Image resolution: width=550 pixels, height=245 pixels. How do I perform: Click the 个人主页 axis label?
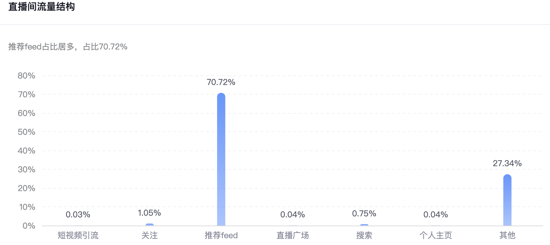[x=436, y=235]
